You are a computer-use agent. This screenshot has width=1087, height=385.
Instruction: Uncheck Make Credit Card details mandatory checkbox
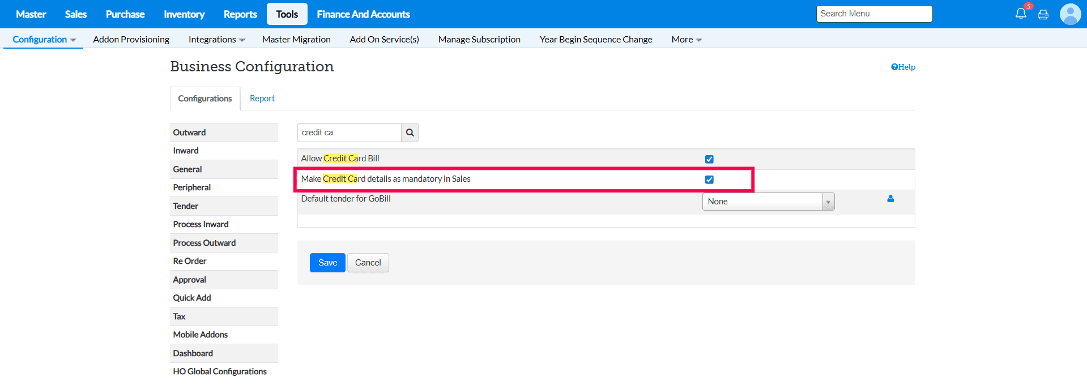[709, 179]
